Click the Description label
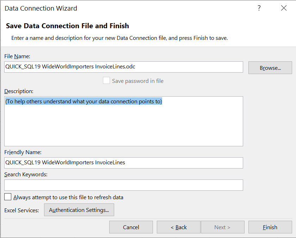The height and width of the screenshot is (238, 296). (19, 91)
